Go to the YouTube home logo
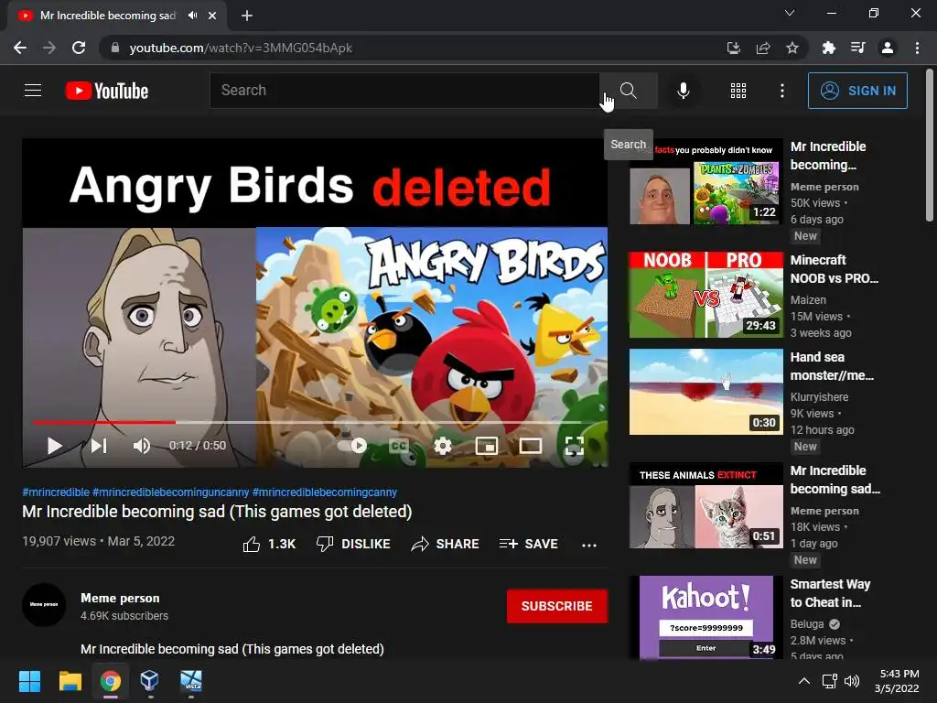The height and width of the screenshot is (703, 937). [107, 91]
